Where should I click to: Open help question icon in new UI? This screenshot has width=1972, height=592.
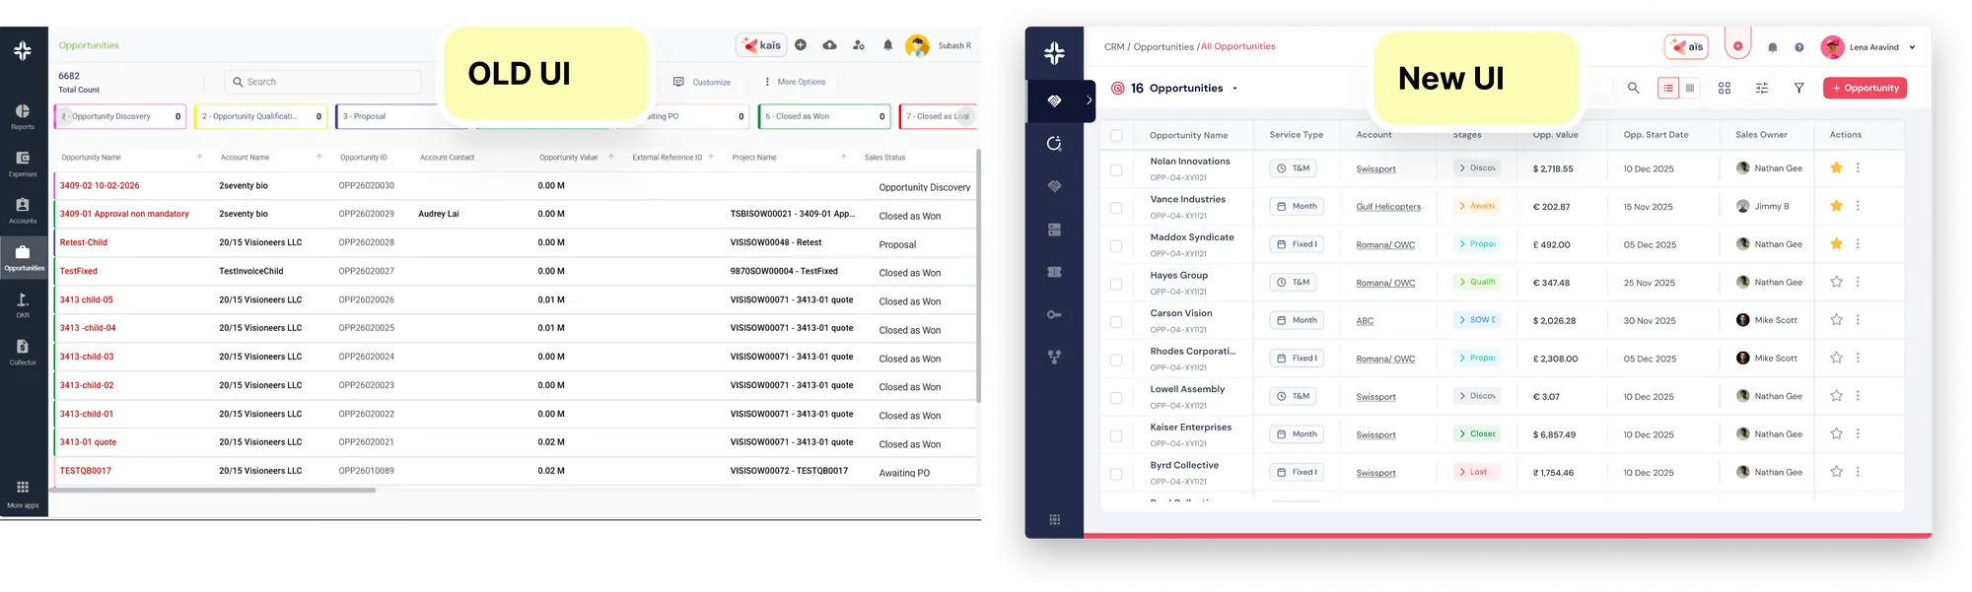pyautogui.click(x=1799, y=47)
